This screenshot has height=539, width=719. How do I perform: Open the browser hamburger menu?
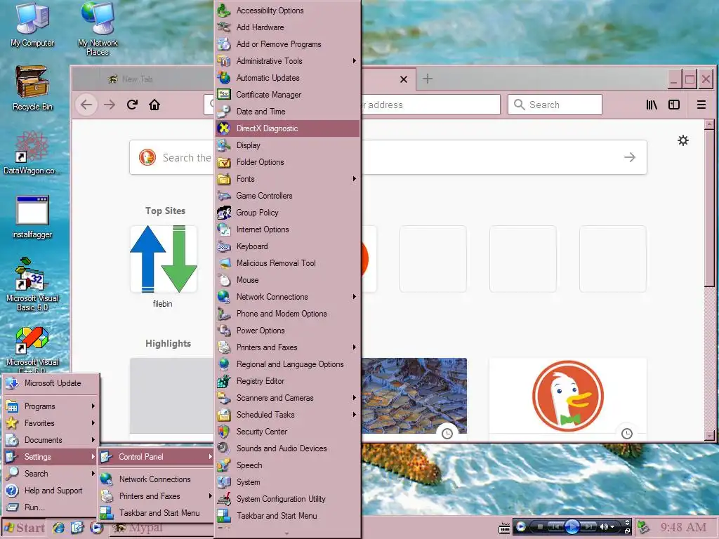tap(701, 105)
